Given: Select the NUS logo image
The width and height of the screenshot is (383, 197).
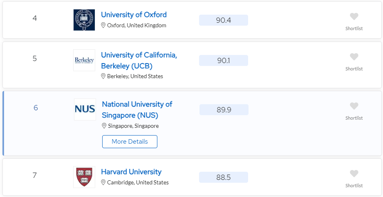Looking at the screenshot, I should pos(85,109).
